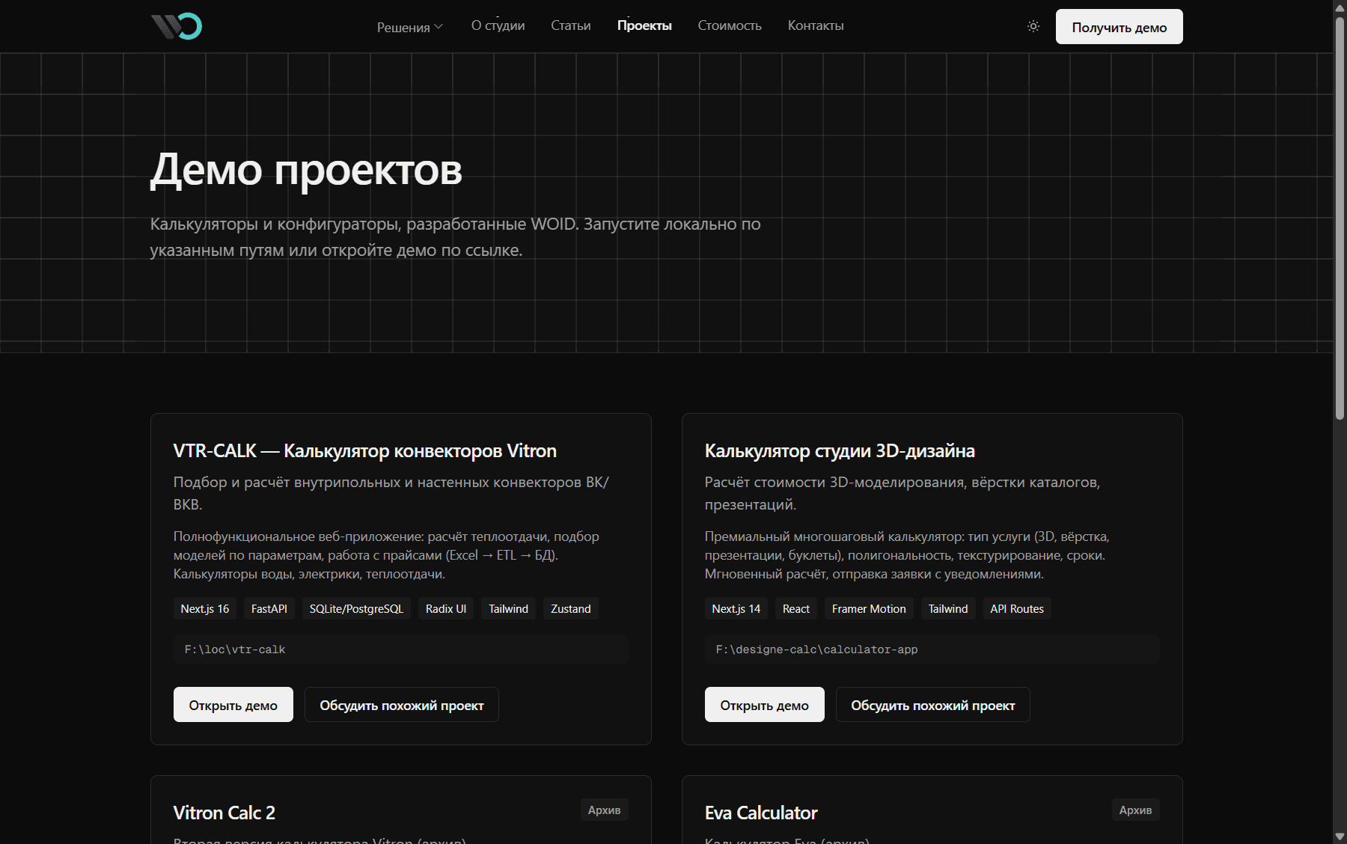The height and width of the screenshot is (844, 1347).
Task: Open the О студии page
Action: [x=498, y=25]
